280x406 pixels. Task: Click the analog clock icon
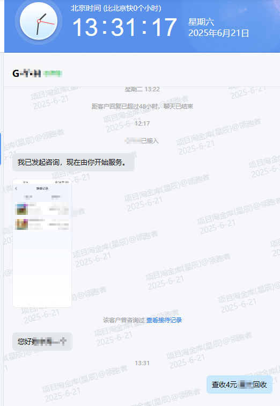[x=39, y=21]
